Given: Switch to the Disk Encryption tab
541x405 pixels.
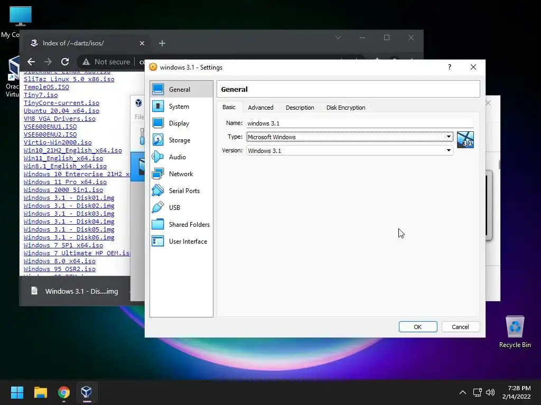Looking at the screenshot, I should (x=346, y=108).
